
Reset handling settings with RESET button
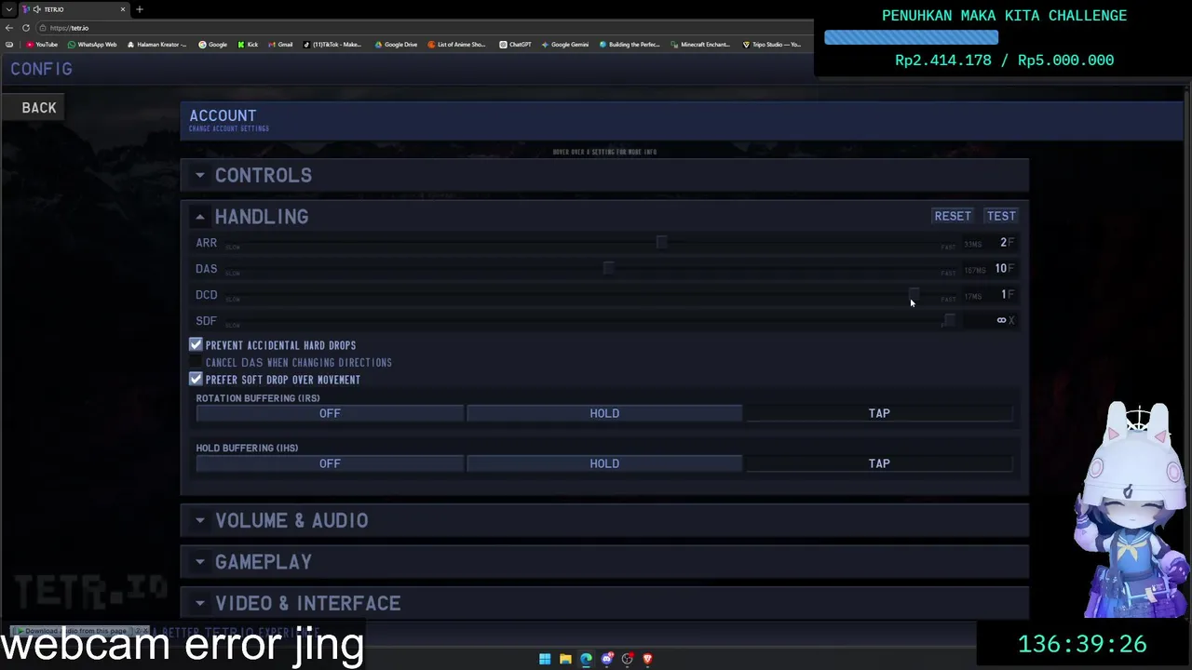952,216
